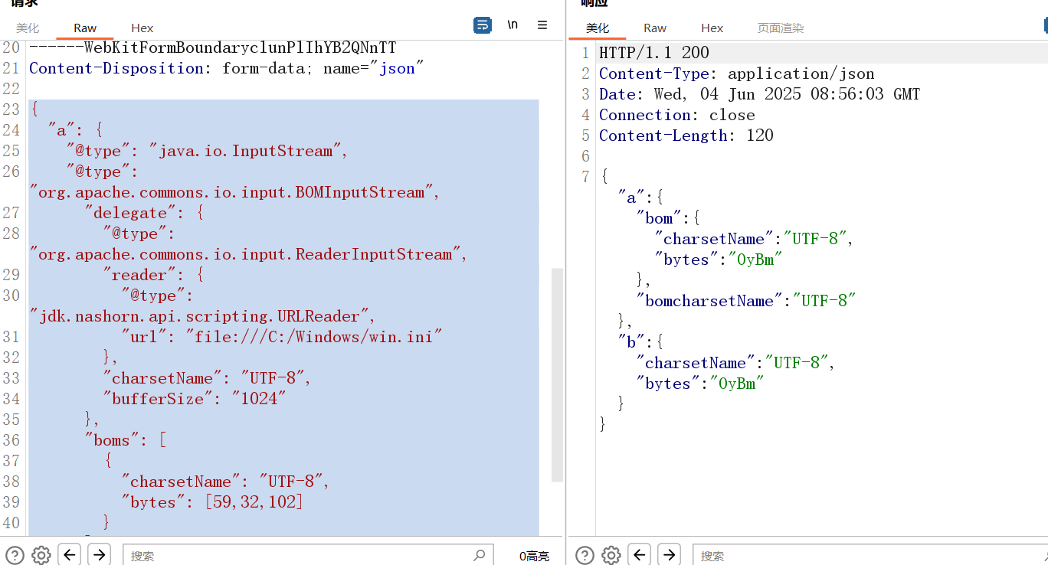Click bytes array [59,32,102]

pos(254,502)
